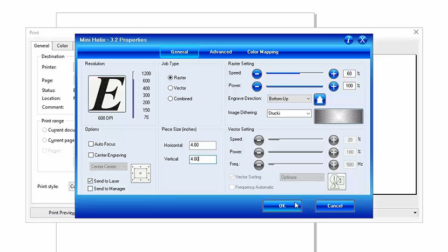Click the raster speed plus button

(334, 73)
